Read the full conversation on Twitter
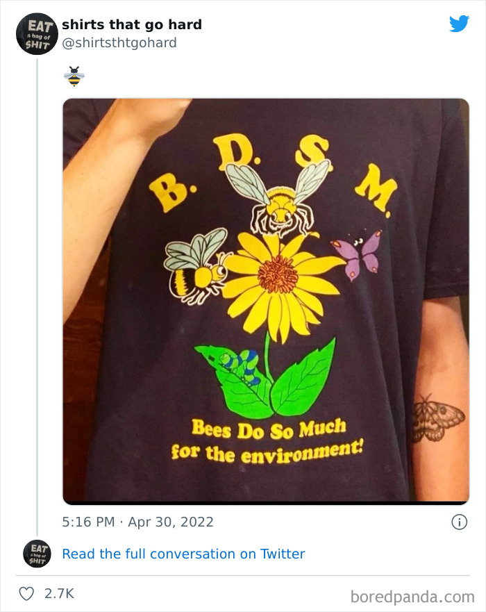486x612 pixels. click(x=183, y=554)
